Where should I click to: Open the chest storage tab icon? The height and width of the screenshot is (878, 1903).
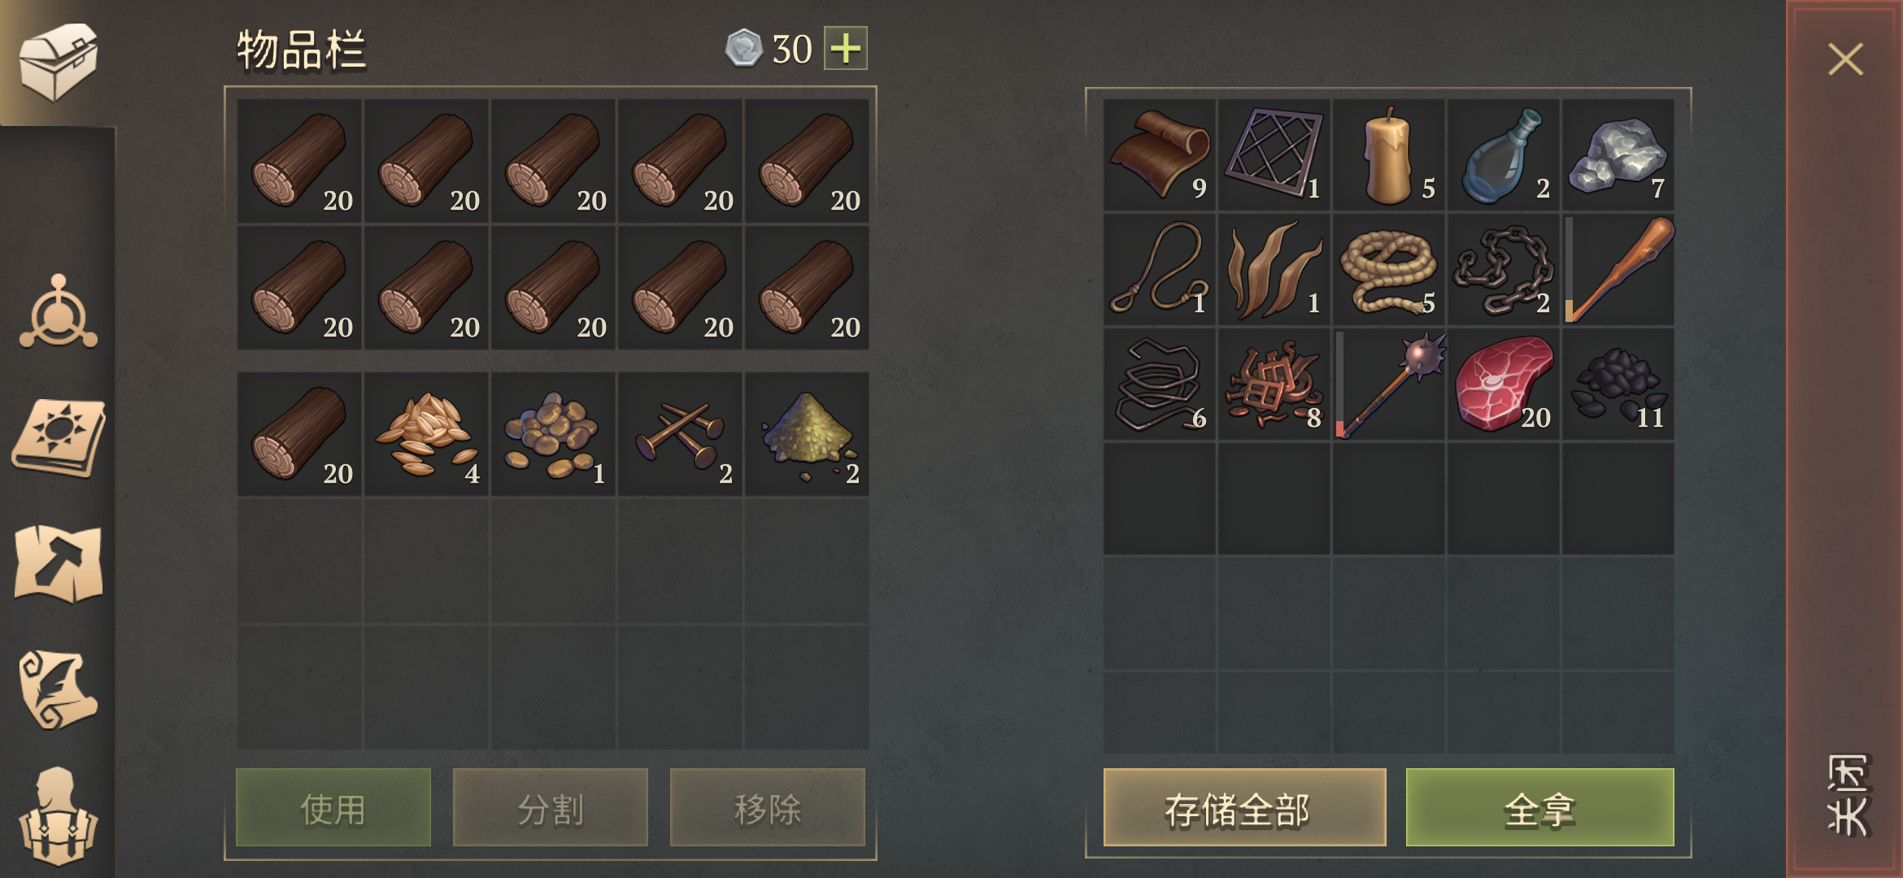[58, 61]
